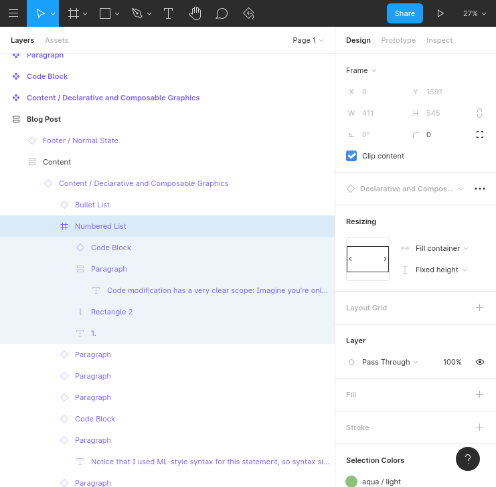Viewport: 496px width, 487px height.
Task: Select the Rectangle shape tool
Action: pos(105,13)
